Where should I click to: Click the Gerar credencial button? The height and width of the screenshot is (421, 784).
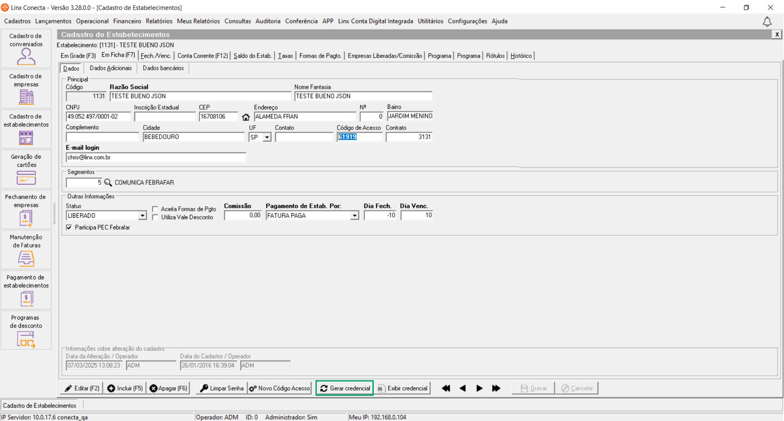[345, 388]
